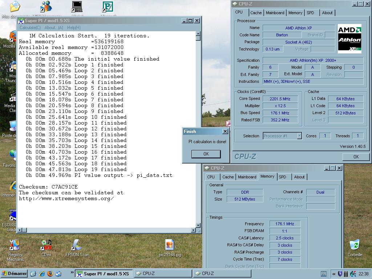Click the Internet Explorer quick launch icon
This screenshot has width=372, height=279.
pos(42,274)
